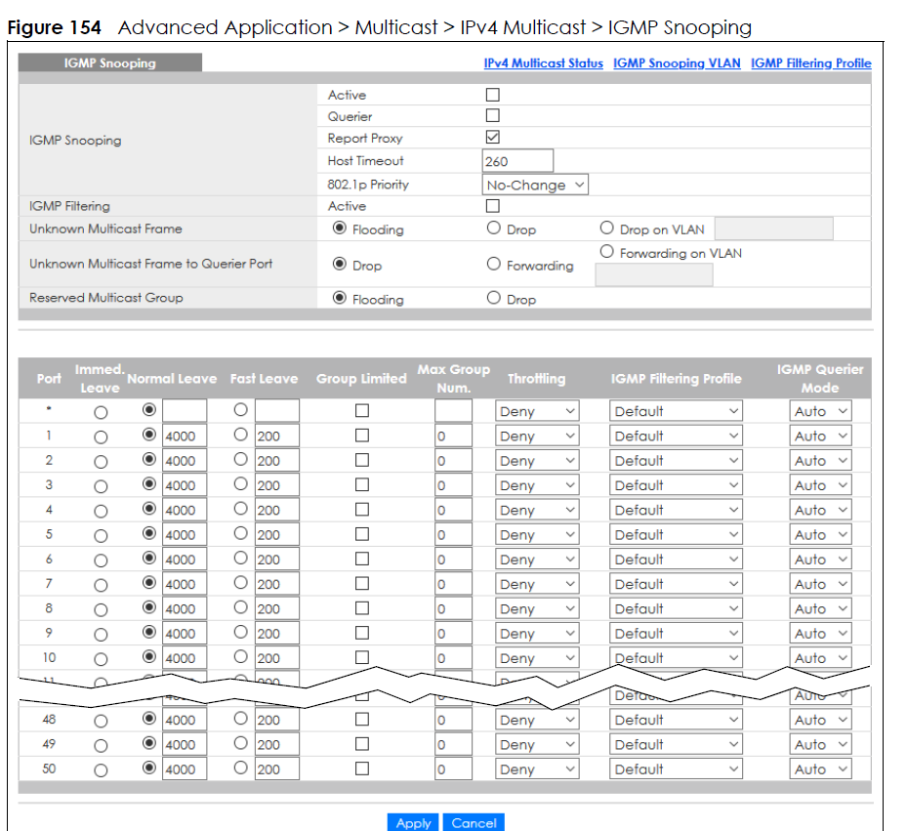The width and height of the screenshot is (907, 831).
Task: Select Fast Leave on port 5
Action: click(x=240, y=534)
